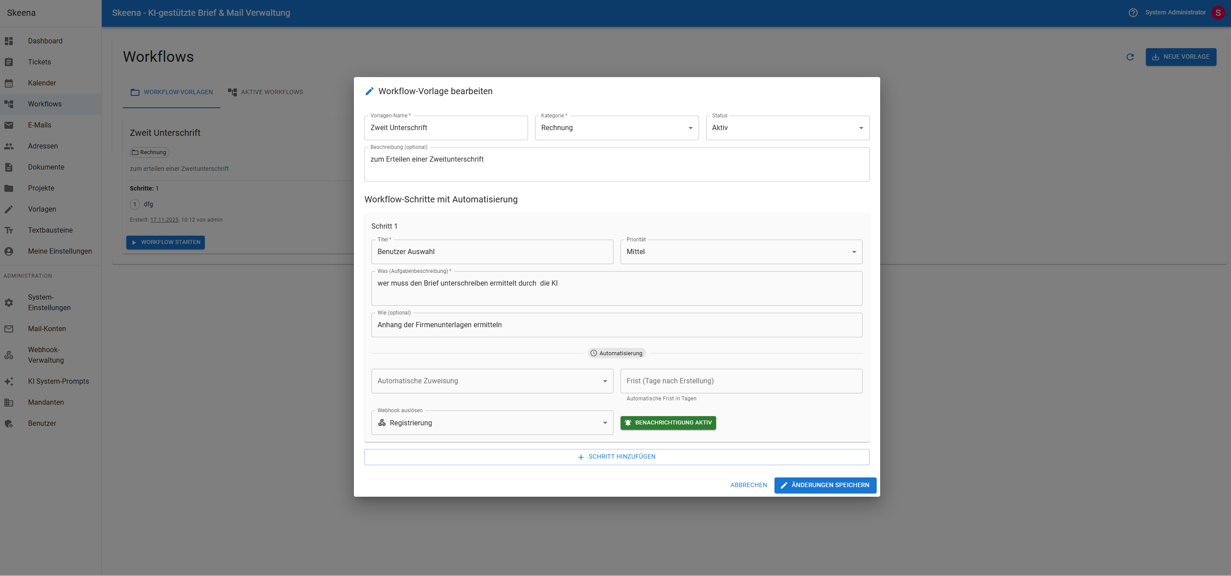This screenshot has height=576, width=1231.
Task: Click the help question mark icon
Action: click(1133, 13)
